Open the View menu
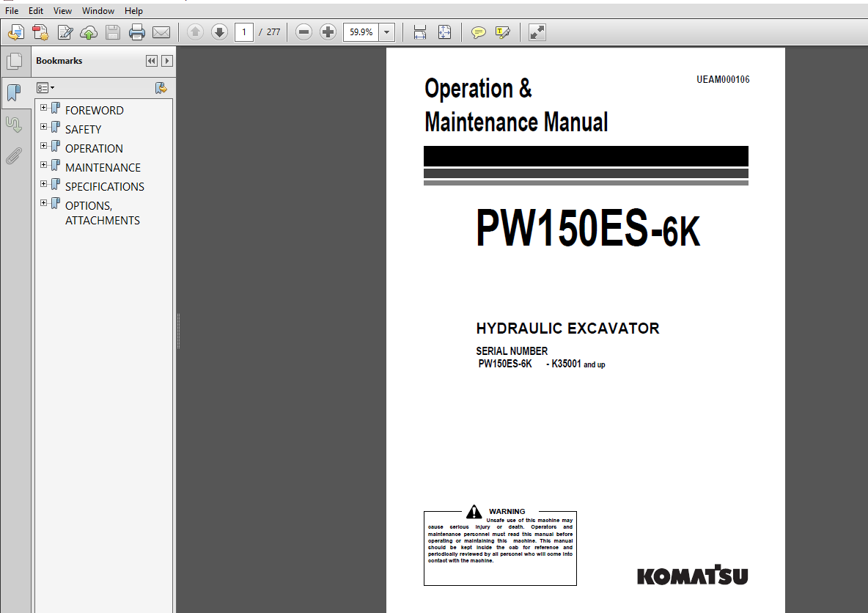868x613 pixels. click(62, 10)
